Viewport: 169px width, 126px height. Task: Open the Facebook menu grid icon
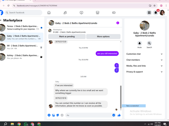click(x=149, y=12)
